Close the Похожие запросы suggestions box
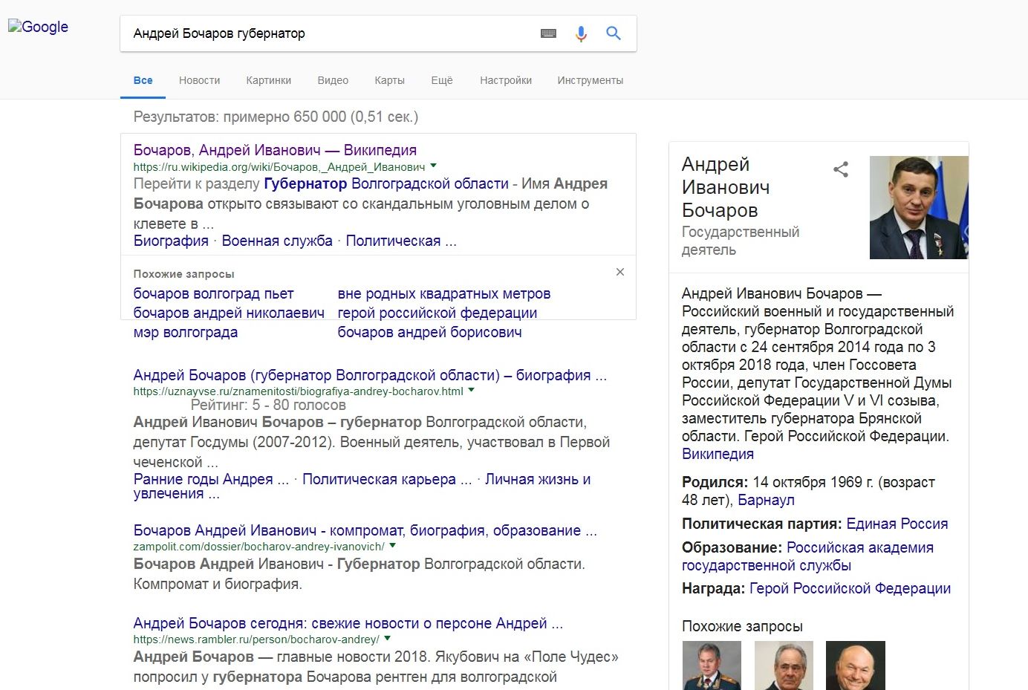 (620, 272)
